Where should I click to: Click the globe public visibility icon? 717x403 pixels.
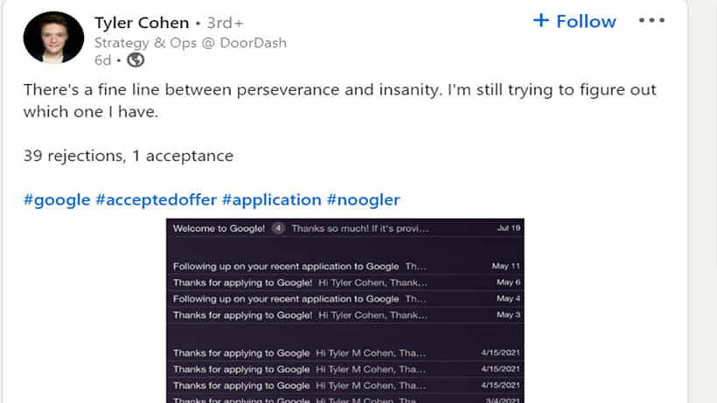point(136,59)
